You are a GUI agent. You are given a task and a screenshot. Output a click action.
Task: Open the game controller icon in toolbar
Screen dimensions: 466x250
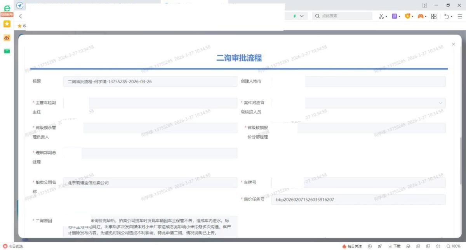(420, 16)
